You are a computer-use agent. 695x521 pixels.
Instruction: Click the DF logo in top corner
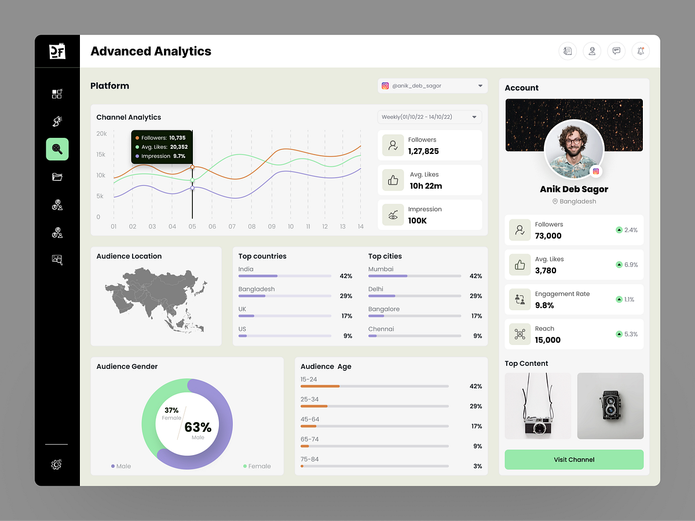[57, 51]
